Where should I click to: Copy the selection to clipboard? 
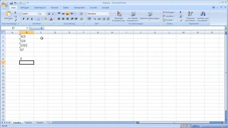point(15,16)
